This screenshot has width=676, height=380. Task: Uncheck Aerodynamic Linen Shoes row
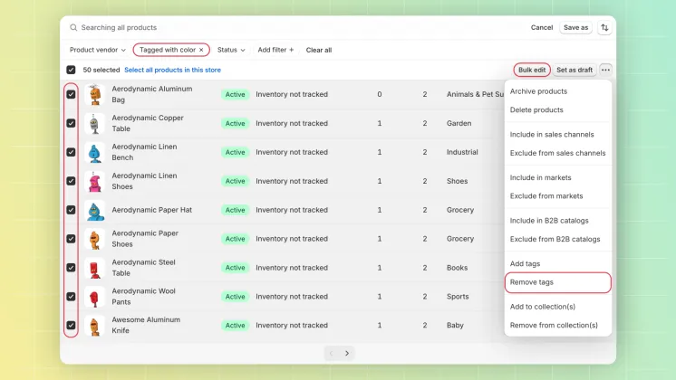tap(72, 181)
